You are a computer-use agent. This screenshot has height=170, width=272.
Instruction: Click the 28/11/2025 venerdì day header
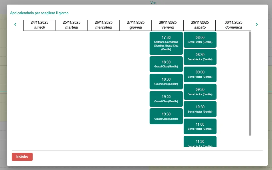coord(168,25)
